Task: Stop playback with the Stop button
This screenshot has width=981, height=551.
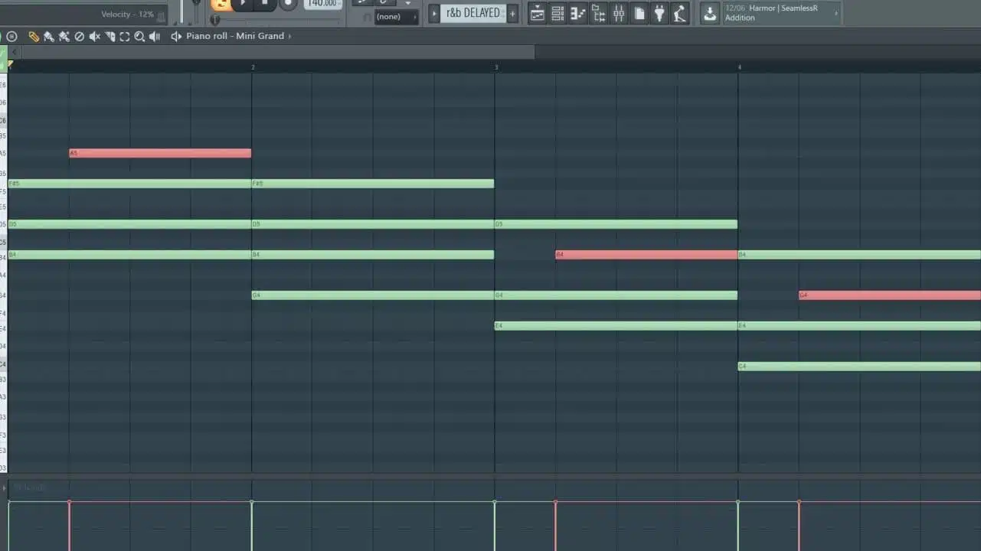Action: (x=265, y=4)
